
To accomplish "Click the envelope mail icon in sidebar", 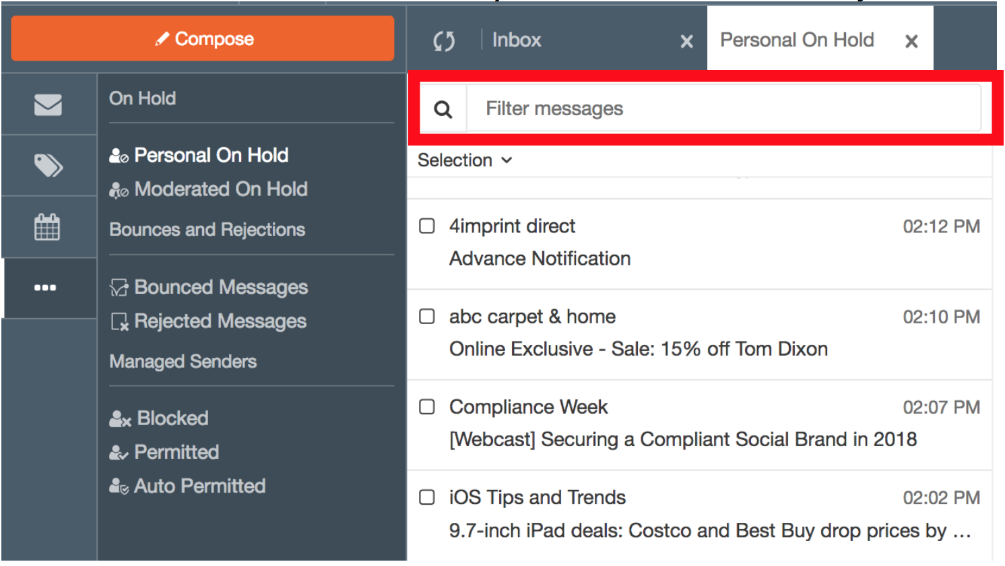I will click(x=48, y=104).
